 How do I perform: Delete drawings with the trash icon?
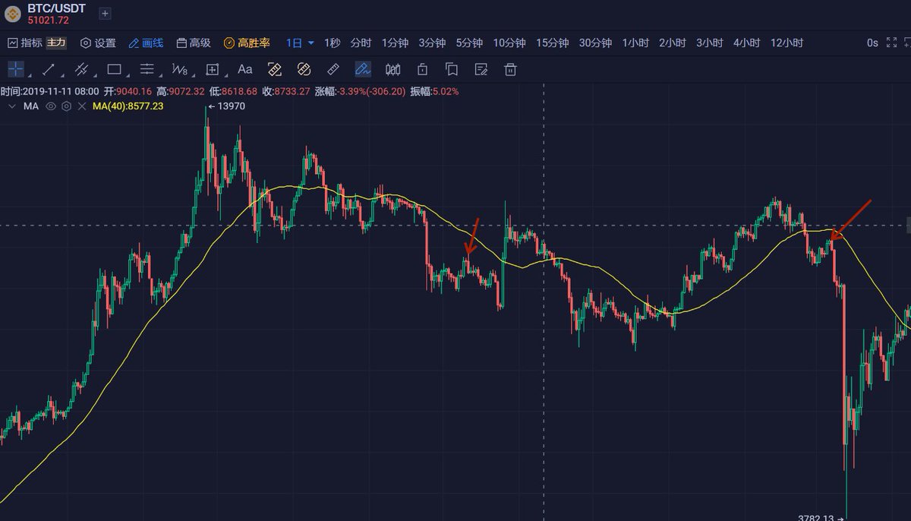tap(510, 69)
